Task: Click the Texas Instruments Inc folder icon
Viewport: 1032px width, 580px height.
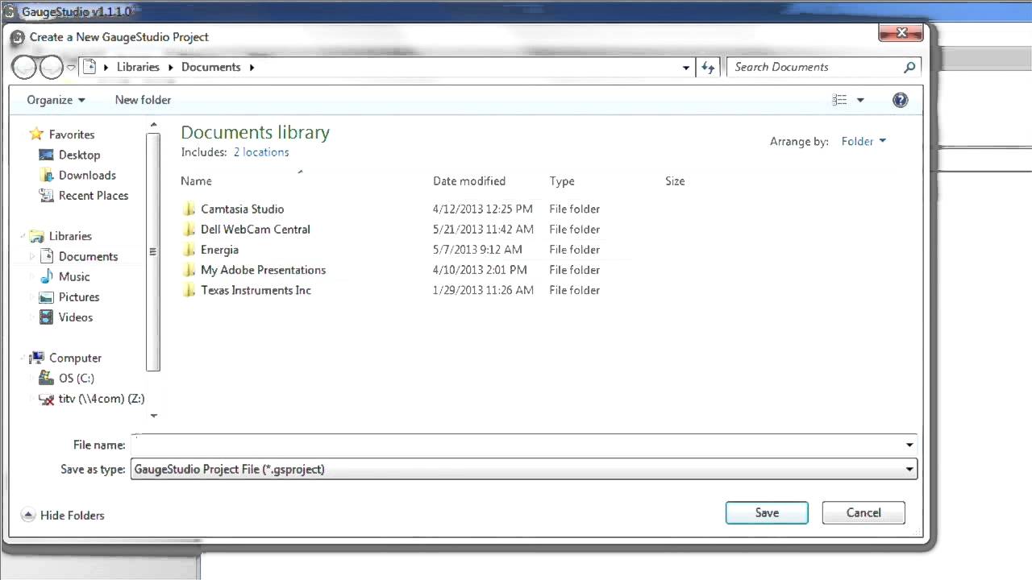Action: click(x=189, y=290)
